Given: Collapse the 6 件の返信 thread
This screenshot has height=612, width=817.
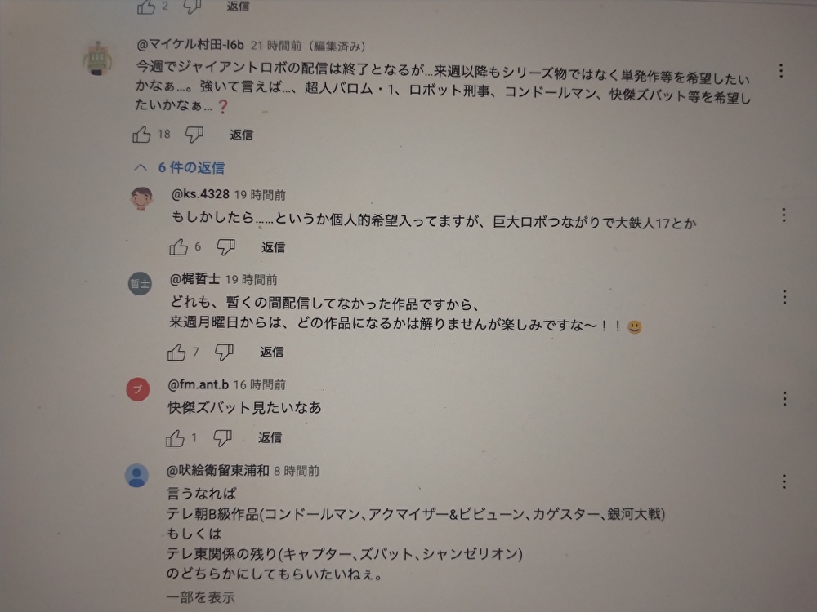Looking at the screenshot, I should [x=180, y=167].
